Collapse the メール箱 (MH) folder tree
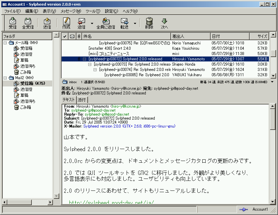 [x=5, y=43]
